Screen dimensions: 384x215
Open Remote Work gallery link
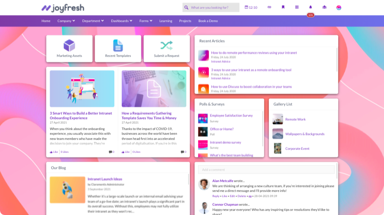[x=296, y=120]
